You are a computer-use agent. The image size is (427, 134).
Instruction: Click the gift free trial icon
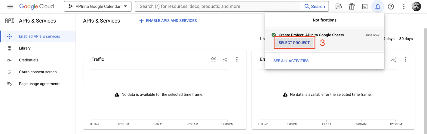[x=352, y=6]
